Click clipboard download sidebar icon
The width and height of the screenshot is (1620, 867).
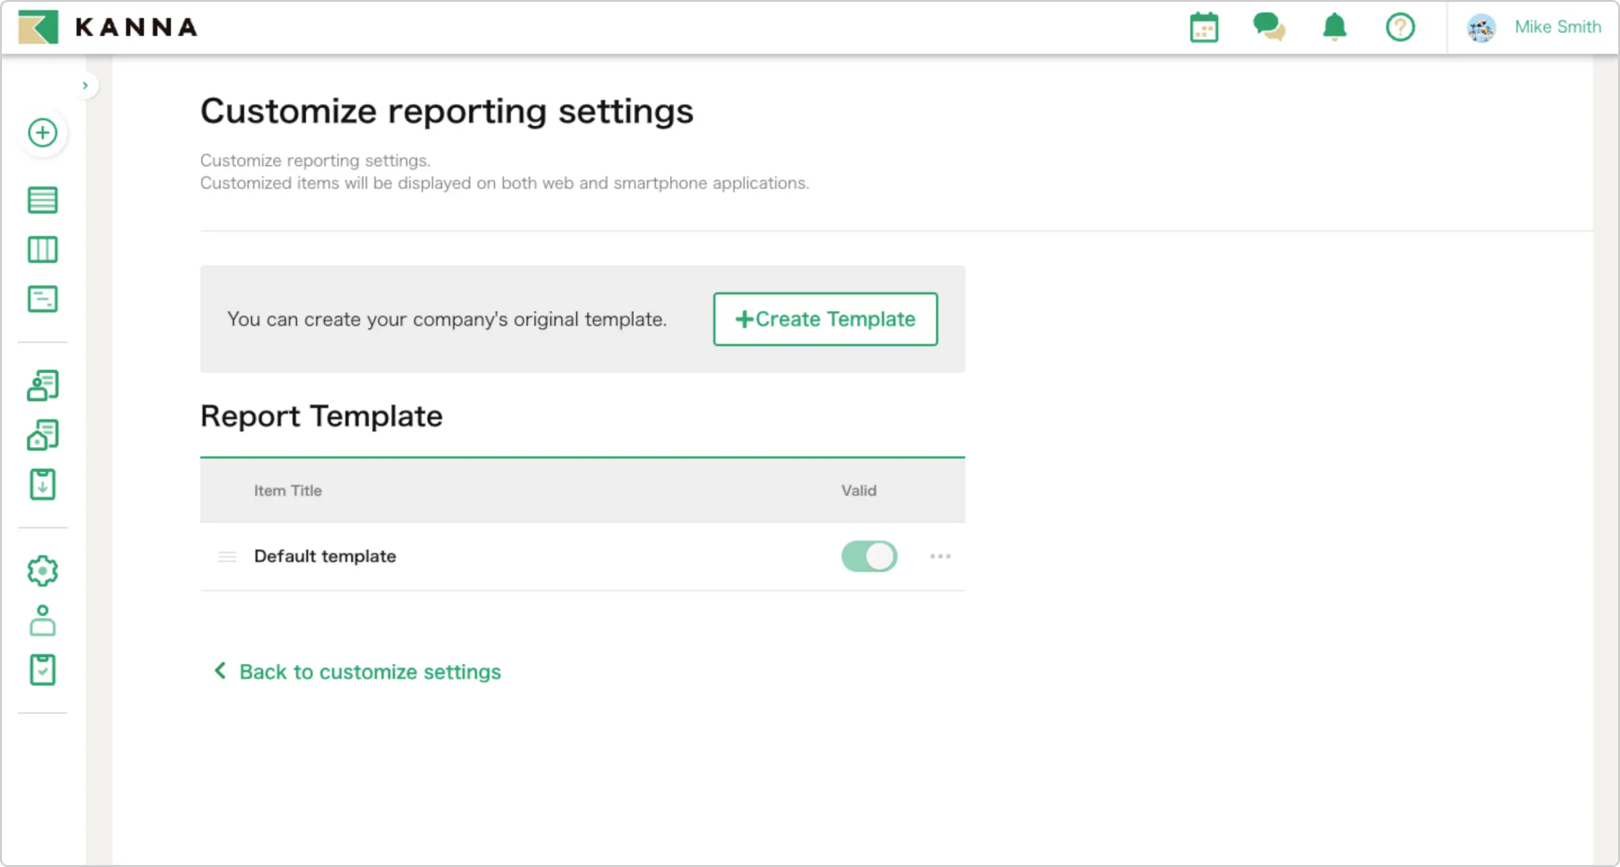click(x=42, y=484)
